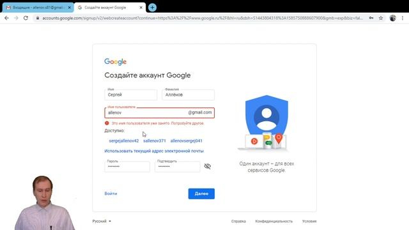Viewport: 409px width, 230px height.
Task: Click the Войти sign-in link
Action: point(111,194)
